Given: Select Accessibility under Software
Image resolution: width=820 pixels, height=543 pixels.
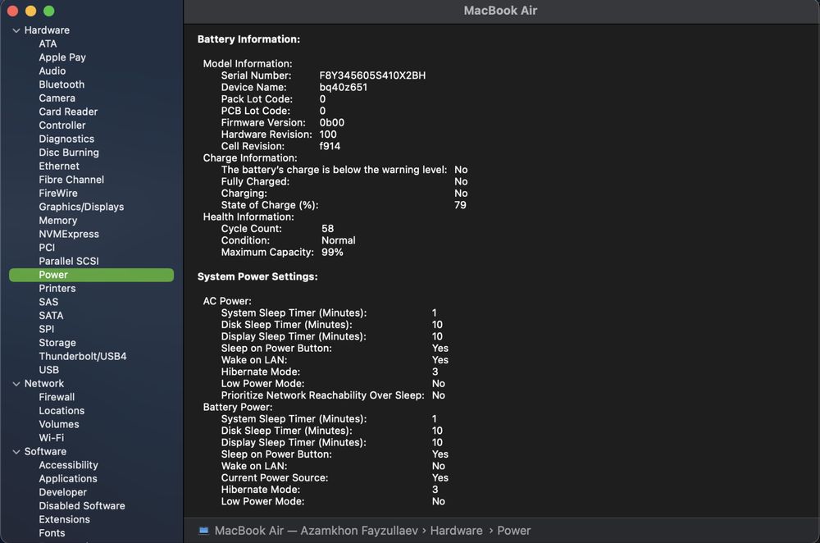Looking at the screenshot, I should pyautogui.click(x=68, y=466).
